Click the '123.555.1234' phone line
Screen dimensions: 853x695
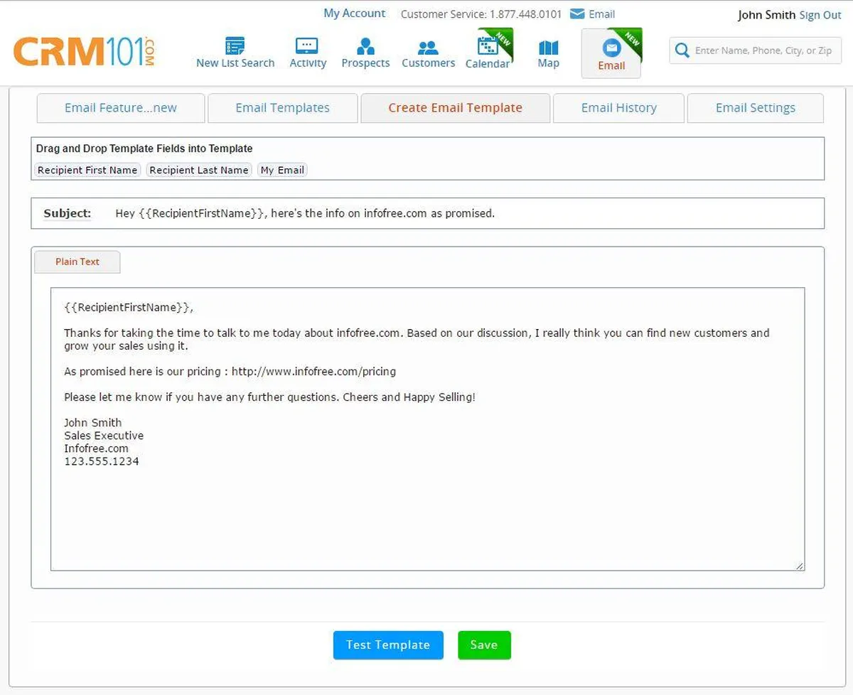point(102,460)
